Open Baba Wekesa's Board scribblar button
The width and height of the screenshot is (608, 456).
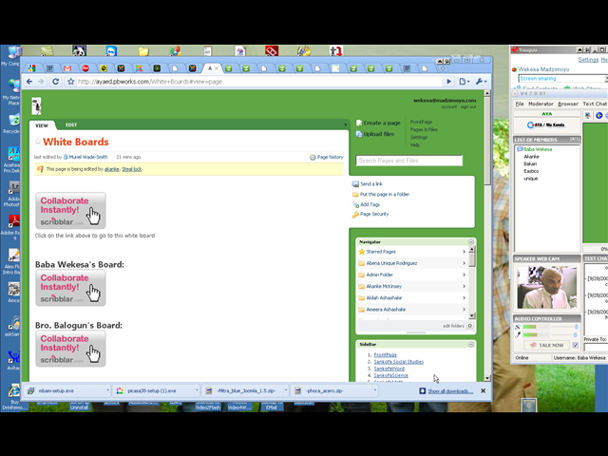(70, 288)
